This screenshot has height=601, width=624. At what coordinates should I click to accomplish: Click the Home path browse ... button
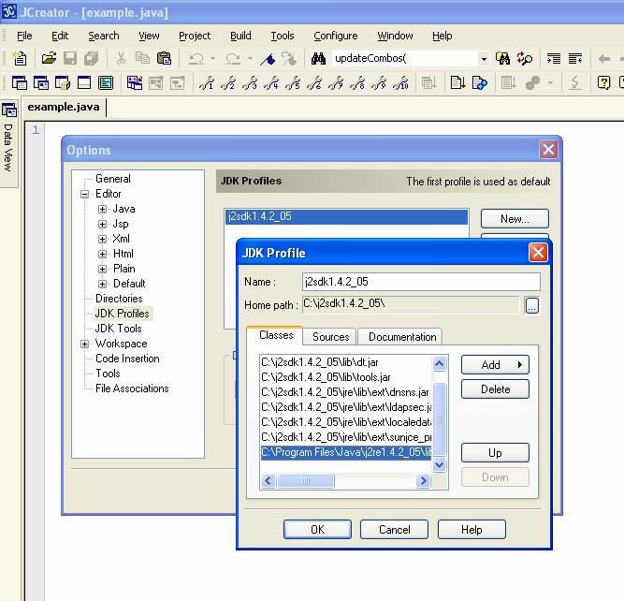(532, 305)
